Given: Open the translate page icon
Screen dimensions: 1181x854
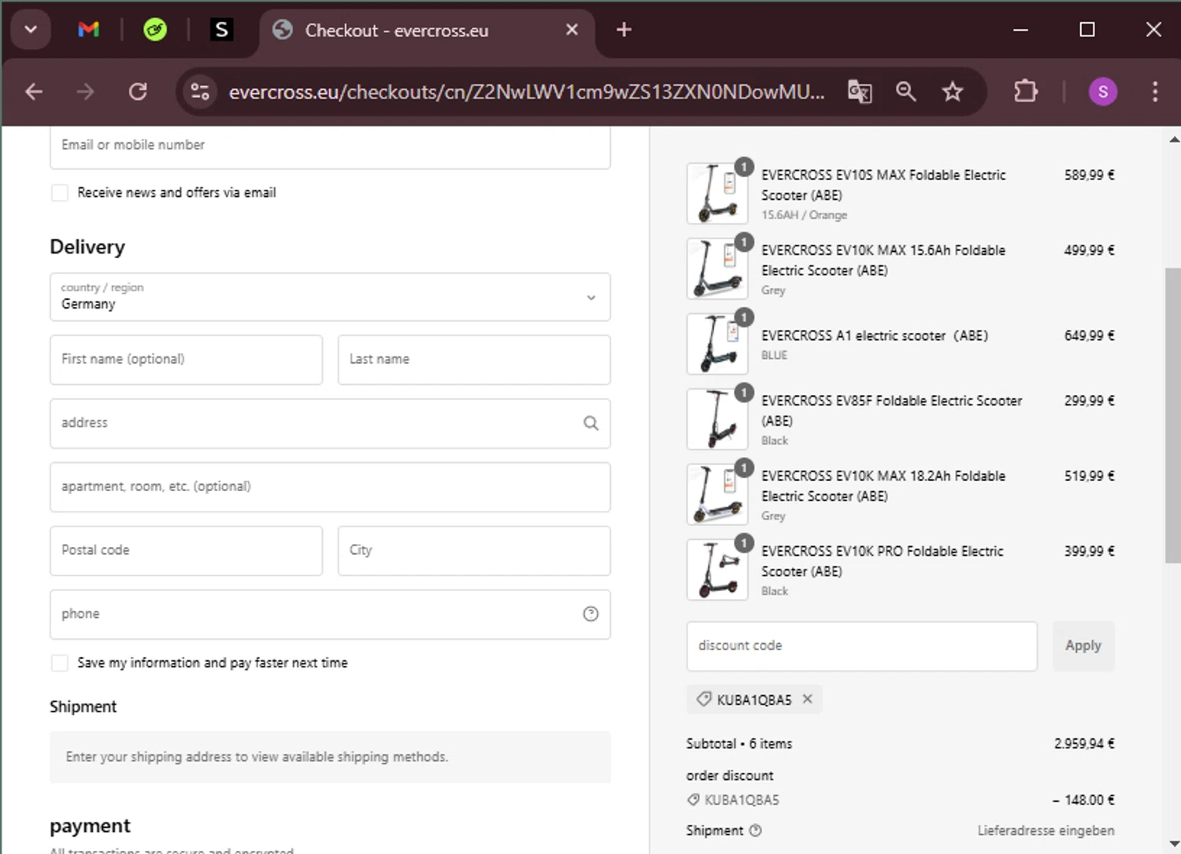Looking at the screenshot, I should (860, 92).
